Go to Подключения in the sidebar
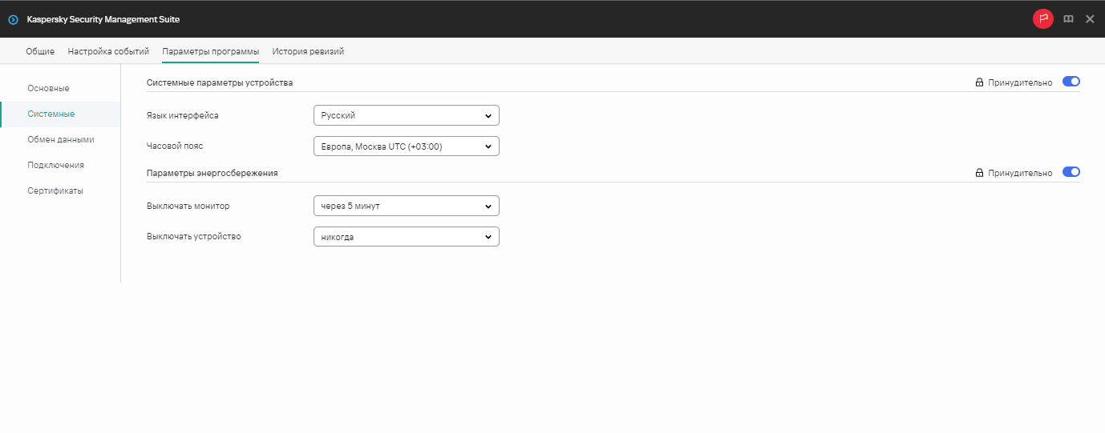This screenshot has height=433, width=1105. click(x=55, y=165)
